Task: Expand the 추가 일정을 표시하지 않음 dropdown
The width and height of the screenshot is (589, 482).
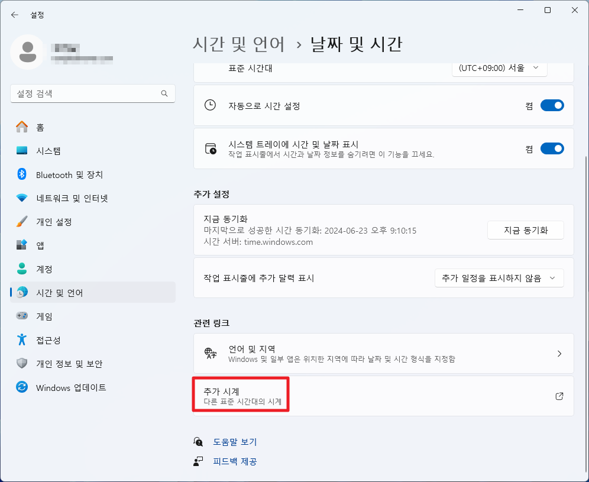Action: point(499,278)
